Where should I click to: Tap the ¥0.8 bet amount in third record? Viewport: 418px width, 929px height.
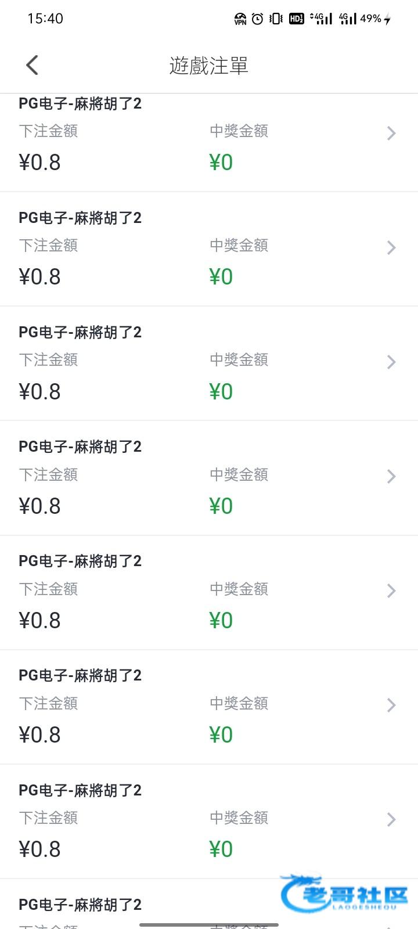click(x=40, y=392)
